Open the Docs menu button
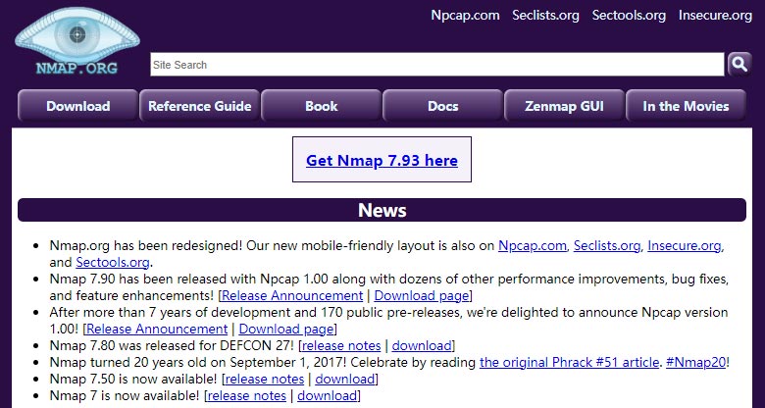This screenshot has width=765, height=408. (x=442, y=106)
